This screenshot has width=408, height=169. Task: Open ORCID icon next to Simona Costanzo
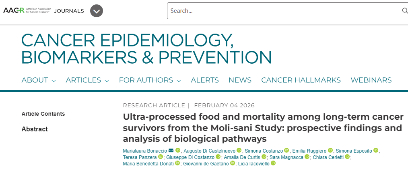point(286,150)
